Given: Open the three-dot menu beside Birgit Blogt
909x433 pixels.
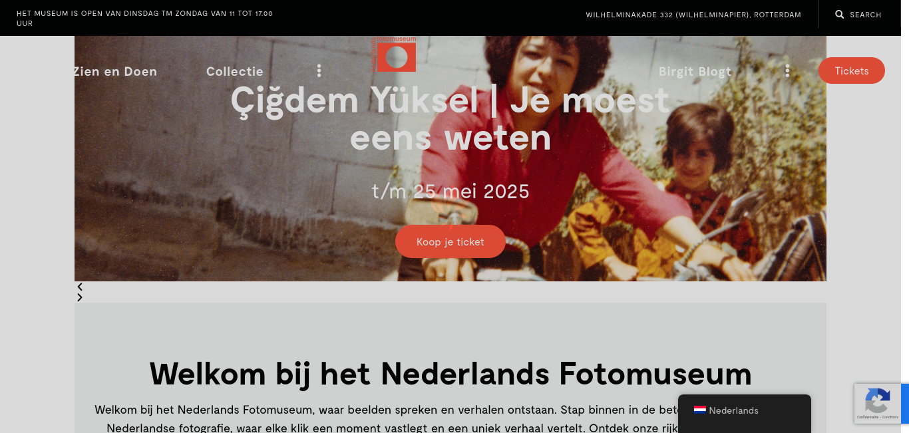Looking at the screenshot, I should 787,71.
